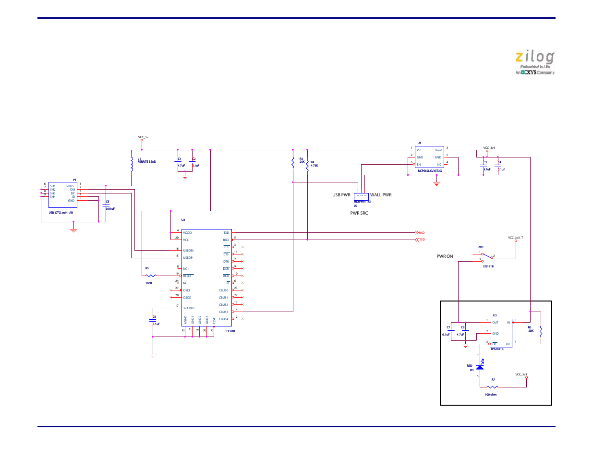Click the Vin pin label of U1
Image resolution: width=593 pixels, height=458 pixels.
(419, 150)
